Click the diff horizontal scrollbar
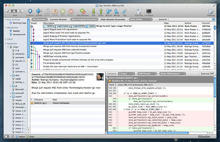This screenshot has height=142, width=220. [x=147, y=133]
